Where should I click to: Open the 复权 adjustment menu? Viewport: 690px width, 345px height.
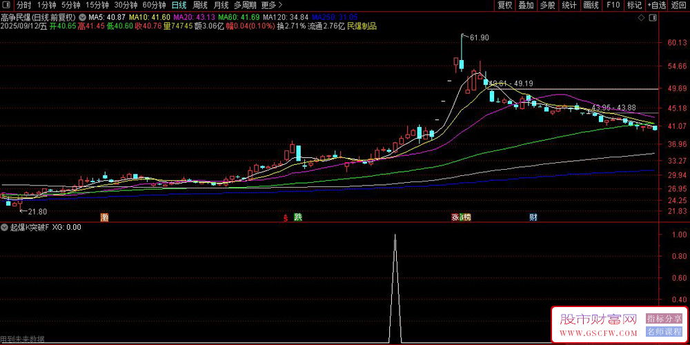(x=505, y=6)
